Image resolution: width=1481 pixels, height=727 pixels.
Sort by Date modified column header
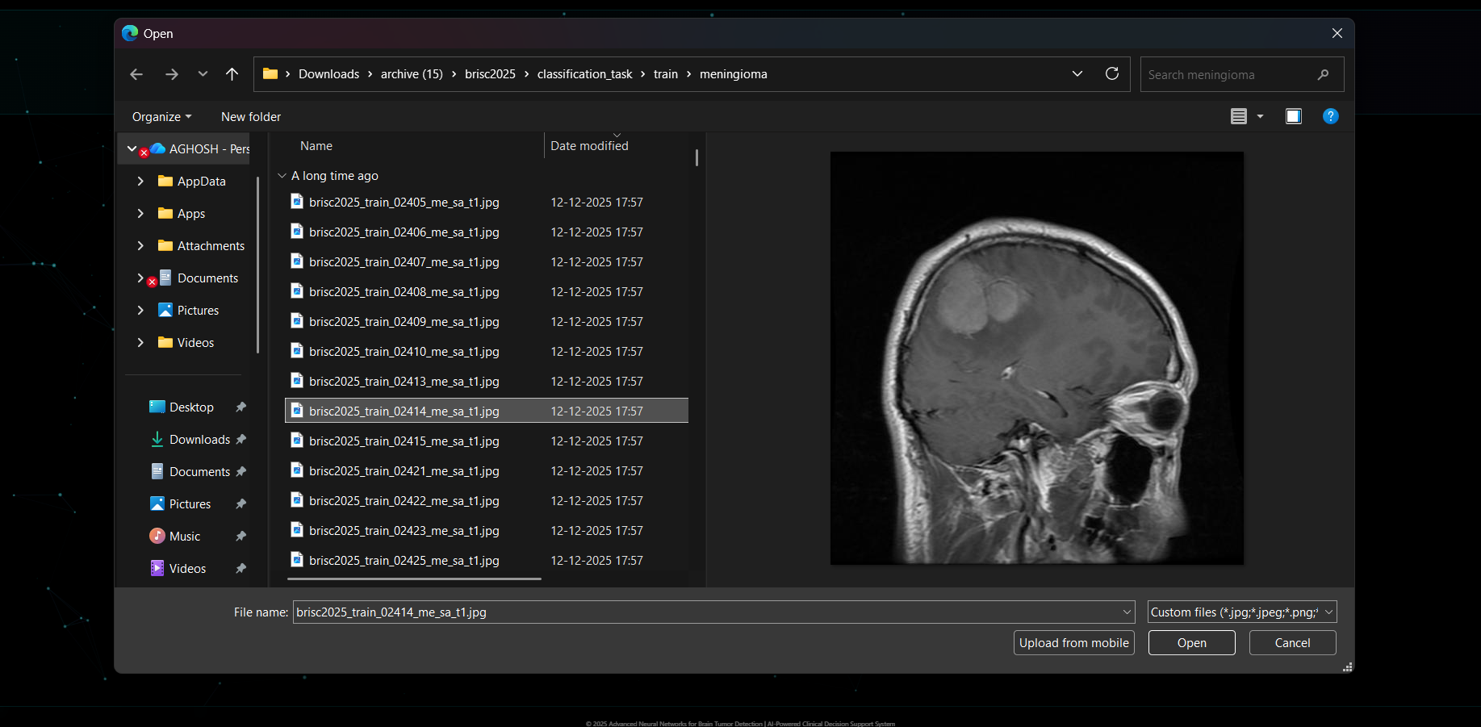tap(589, 146)
